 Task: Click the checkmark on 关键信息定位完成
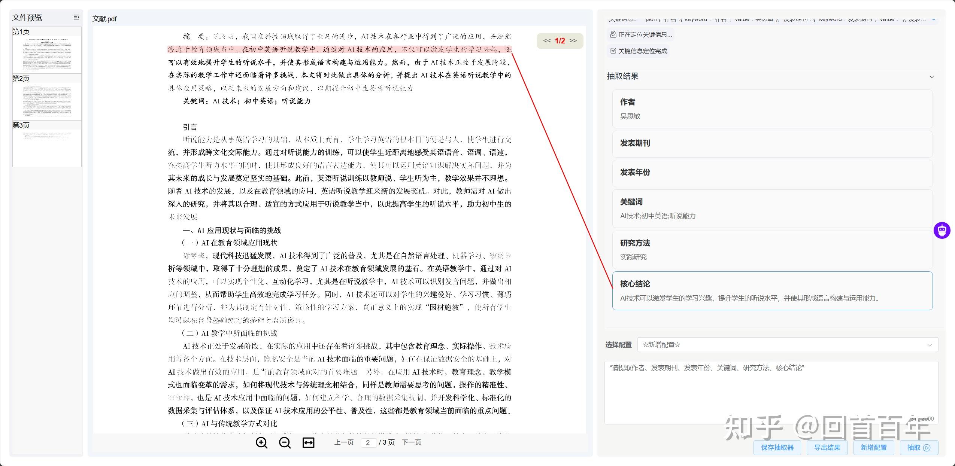[613, 51]
